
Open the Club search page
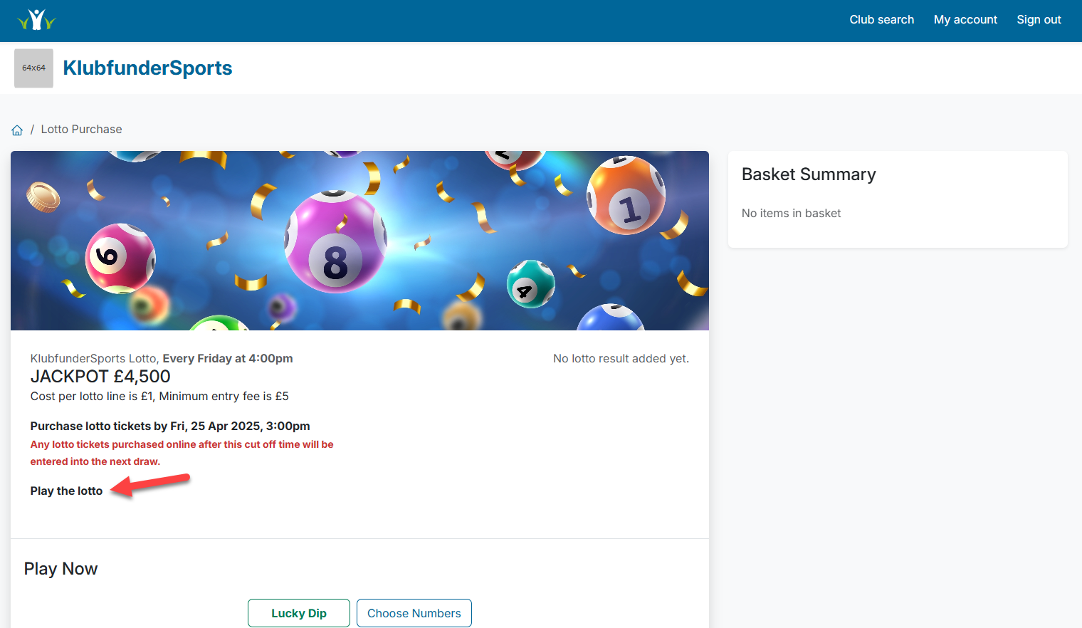pos(881,20)
